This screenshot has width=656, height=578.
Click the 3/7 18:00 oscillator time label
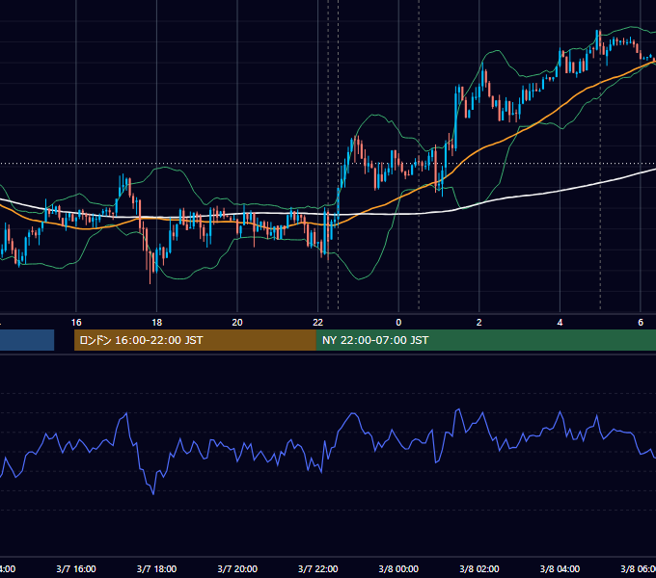coord(156,568)
